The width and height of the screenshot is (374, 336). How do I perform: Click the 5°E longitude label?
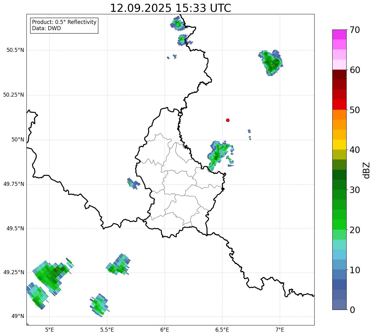pyautogui.click(x=50, y=329)
